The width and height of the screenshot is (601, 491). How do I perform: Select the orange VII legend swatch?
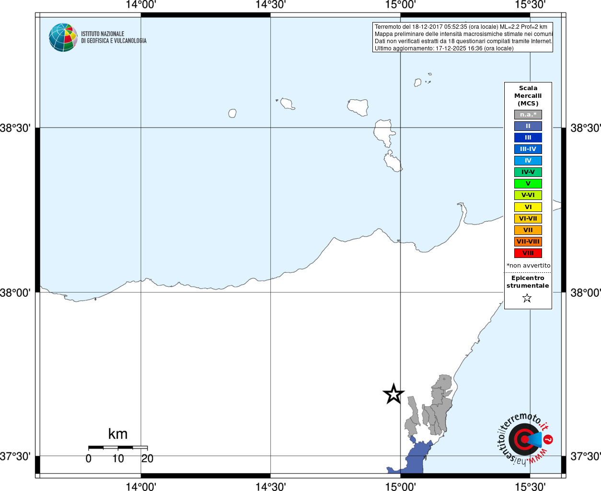point(528,230)
